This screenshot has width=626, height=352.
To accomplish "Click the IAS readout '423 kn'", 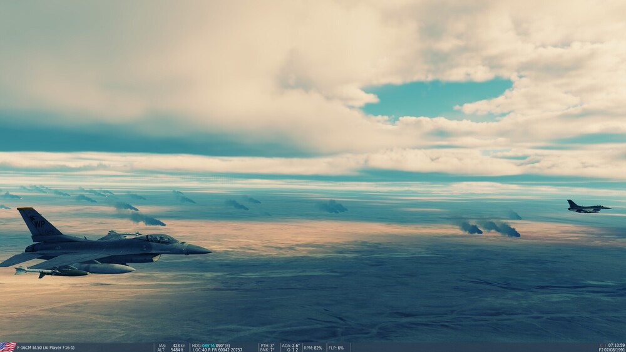I will click(x=178, y=346).
